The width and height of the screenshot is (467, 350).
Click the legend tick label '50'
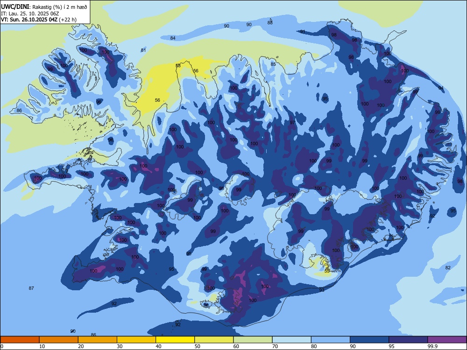click(x=198, y=346)
